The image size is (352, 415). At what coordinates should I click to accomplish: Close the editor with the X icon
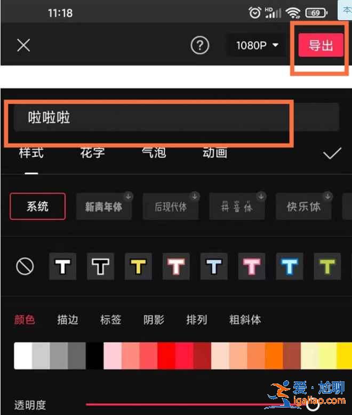point(23,45)
